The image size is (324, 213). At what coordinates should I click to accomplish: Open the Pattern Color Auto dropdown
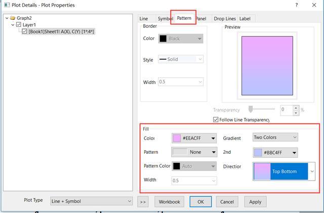click(194, 166)
